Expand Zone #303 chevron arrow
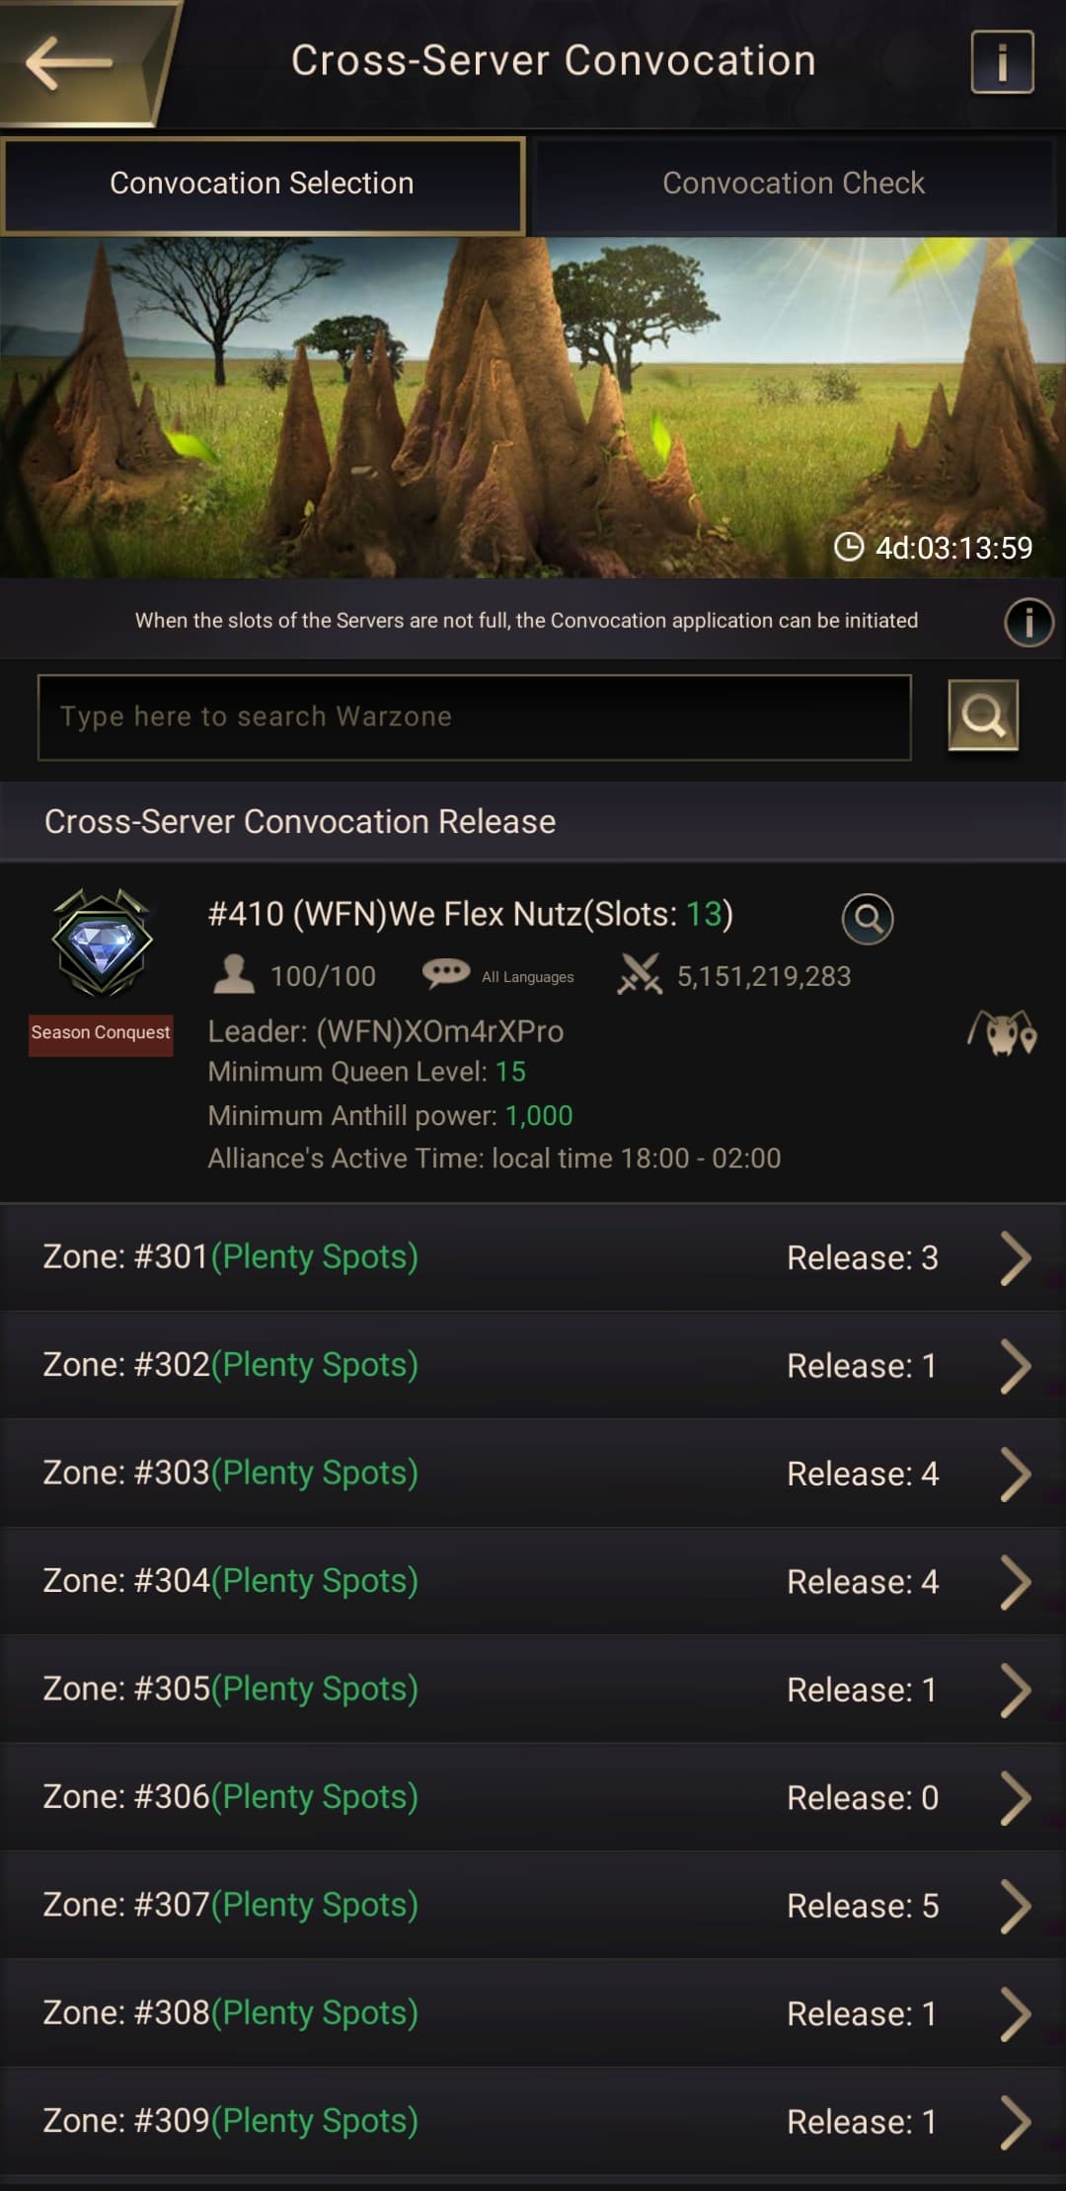Screen dimensions: 1066x2191 [x=1016, y=1474]
